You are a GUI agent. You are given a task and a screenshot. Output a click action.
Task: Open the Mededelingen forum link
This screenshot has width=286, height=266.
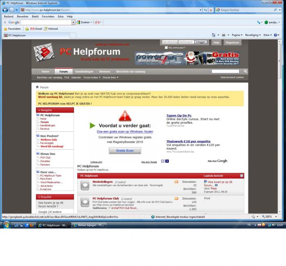pyautogui.click(x=103, y=182)
